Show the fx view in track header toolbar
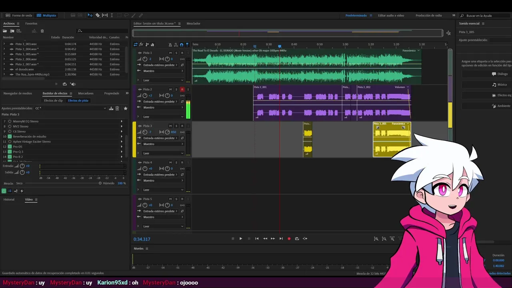The width and height of the screenshot is (512, 288). pos(141,44)
